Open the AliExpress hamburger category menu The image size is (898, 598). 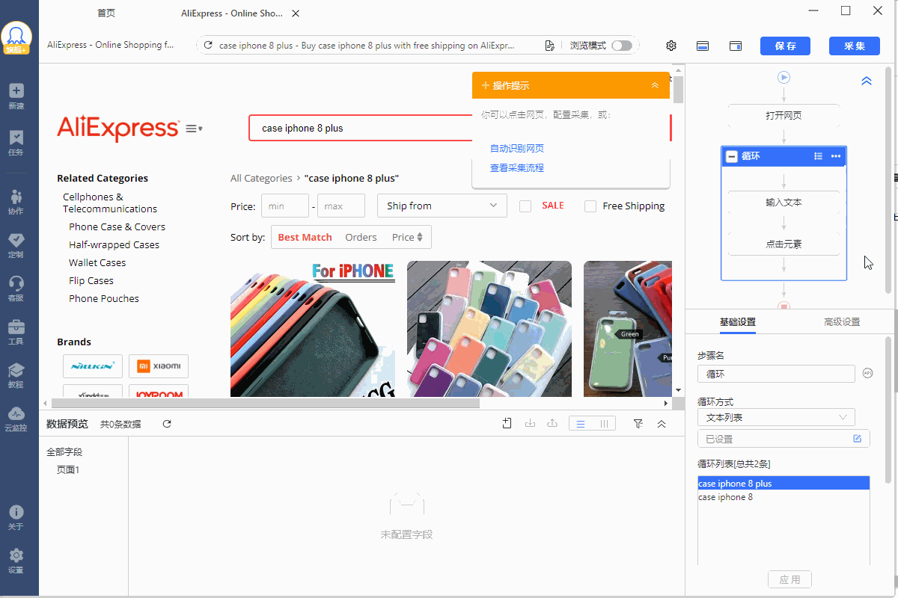pyautogui.click(x=194, y=129)
